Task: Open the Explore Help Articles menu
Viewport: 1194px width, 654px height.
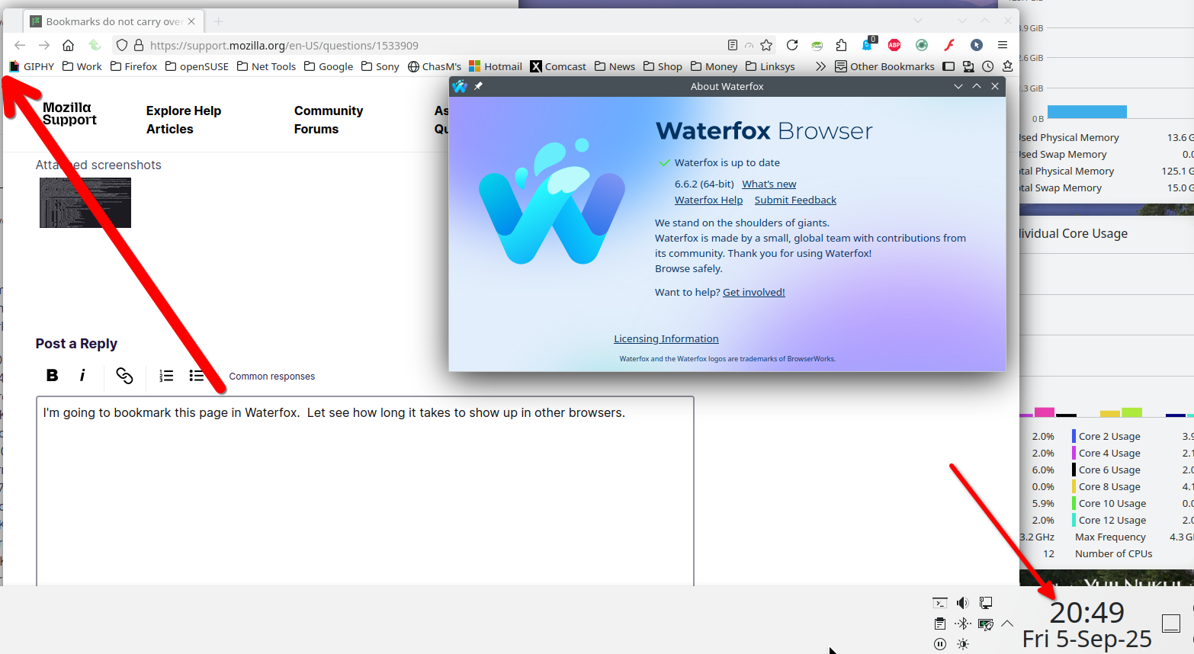Action: coord(184,120)
